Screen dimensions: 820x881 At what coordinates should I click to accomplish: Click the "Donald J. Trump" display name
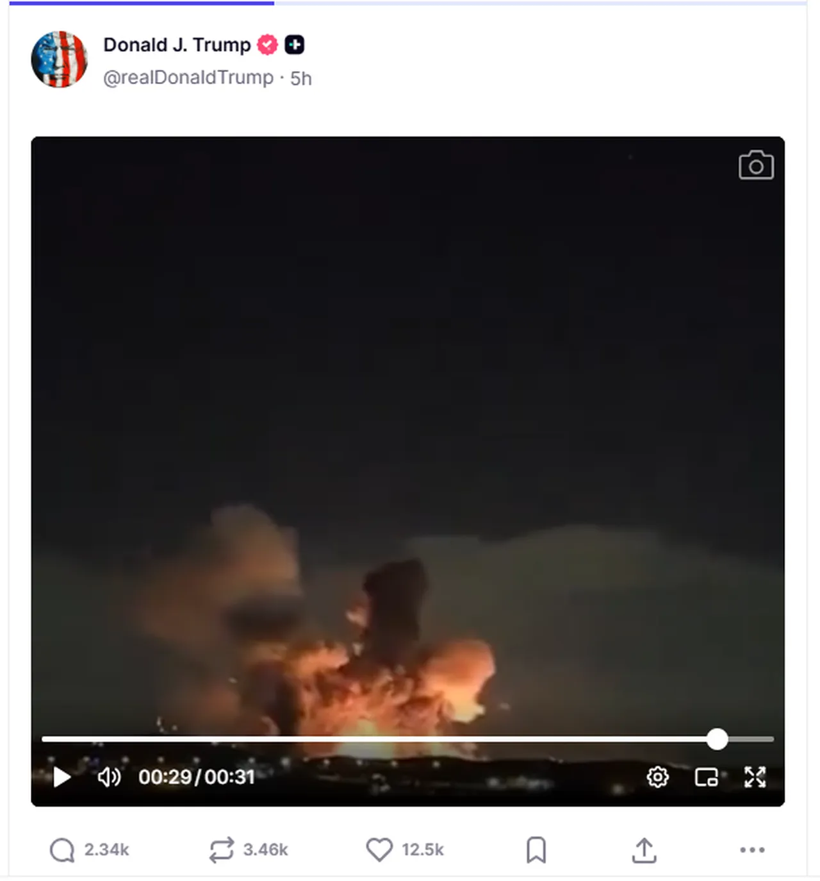177,45
